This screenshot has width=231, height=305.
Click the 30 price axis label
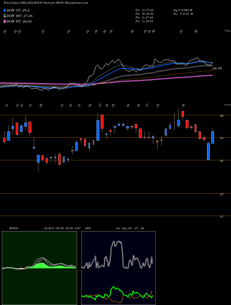221,116
